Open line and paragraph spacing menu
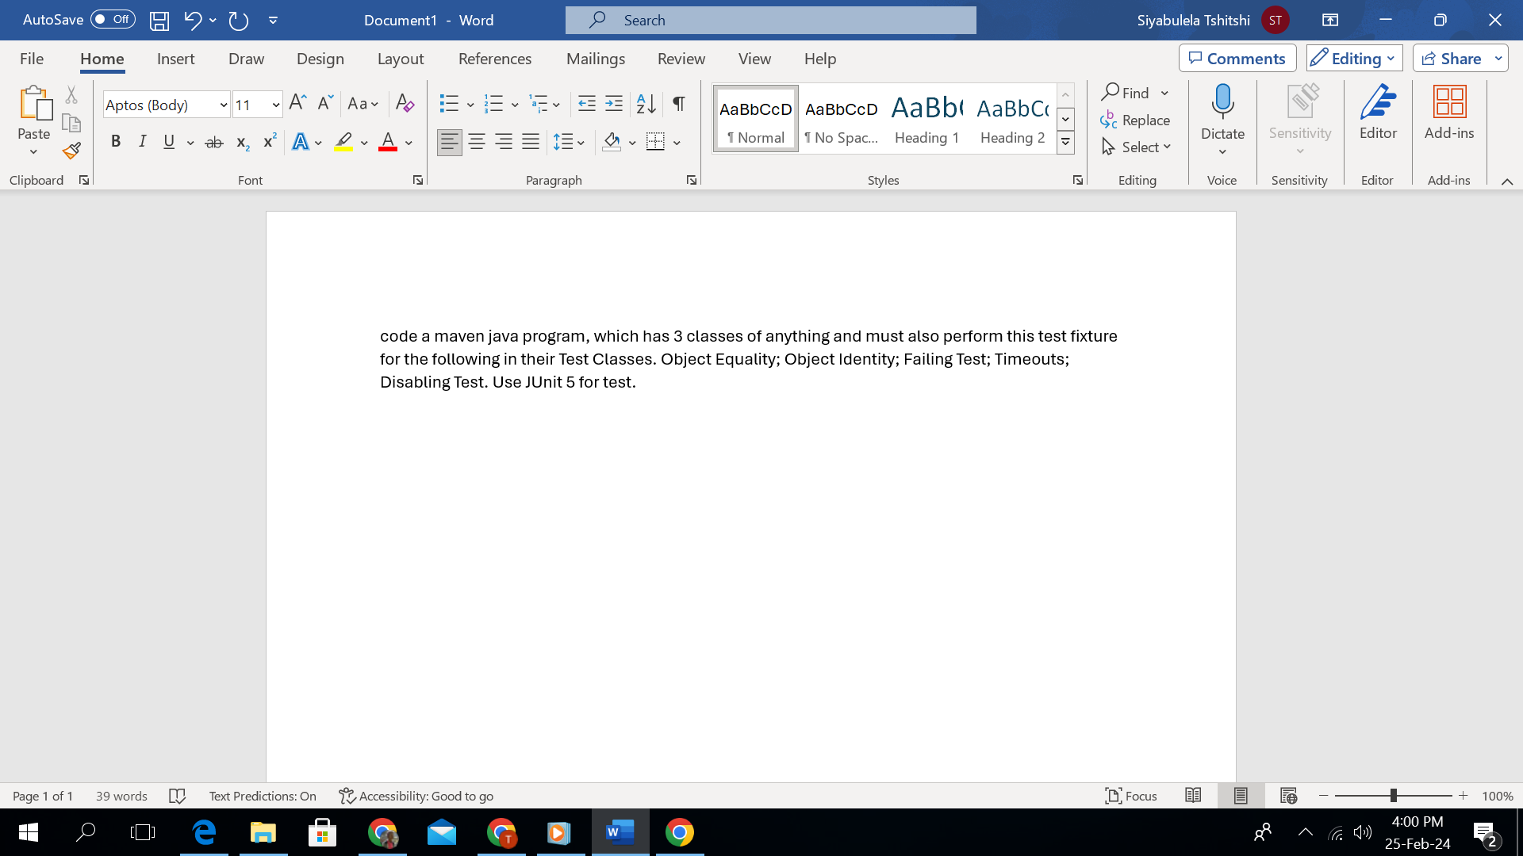 pyautogui.click(x=569, y=143)
